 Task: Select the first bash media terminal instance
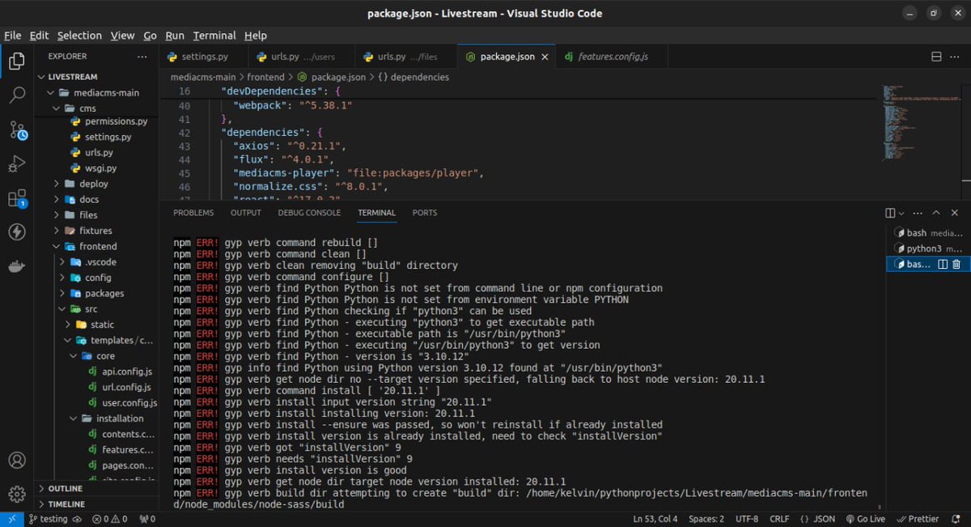[x=928, y=233]
